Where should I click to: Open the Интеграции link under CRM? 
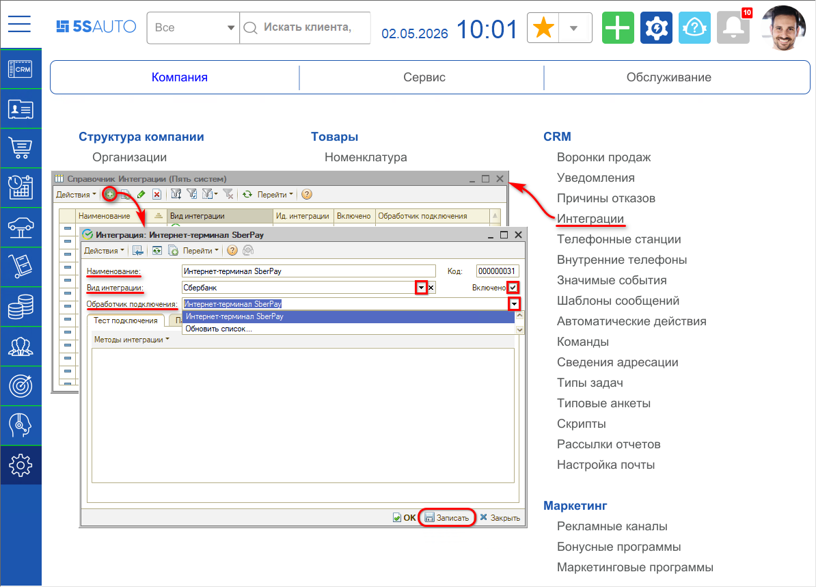click(590, 219)
